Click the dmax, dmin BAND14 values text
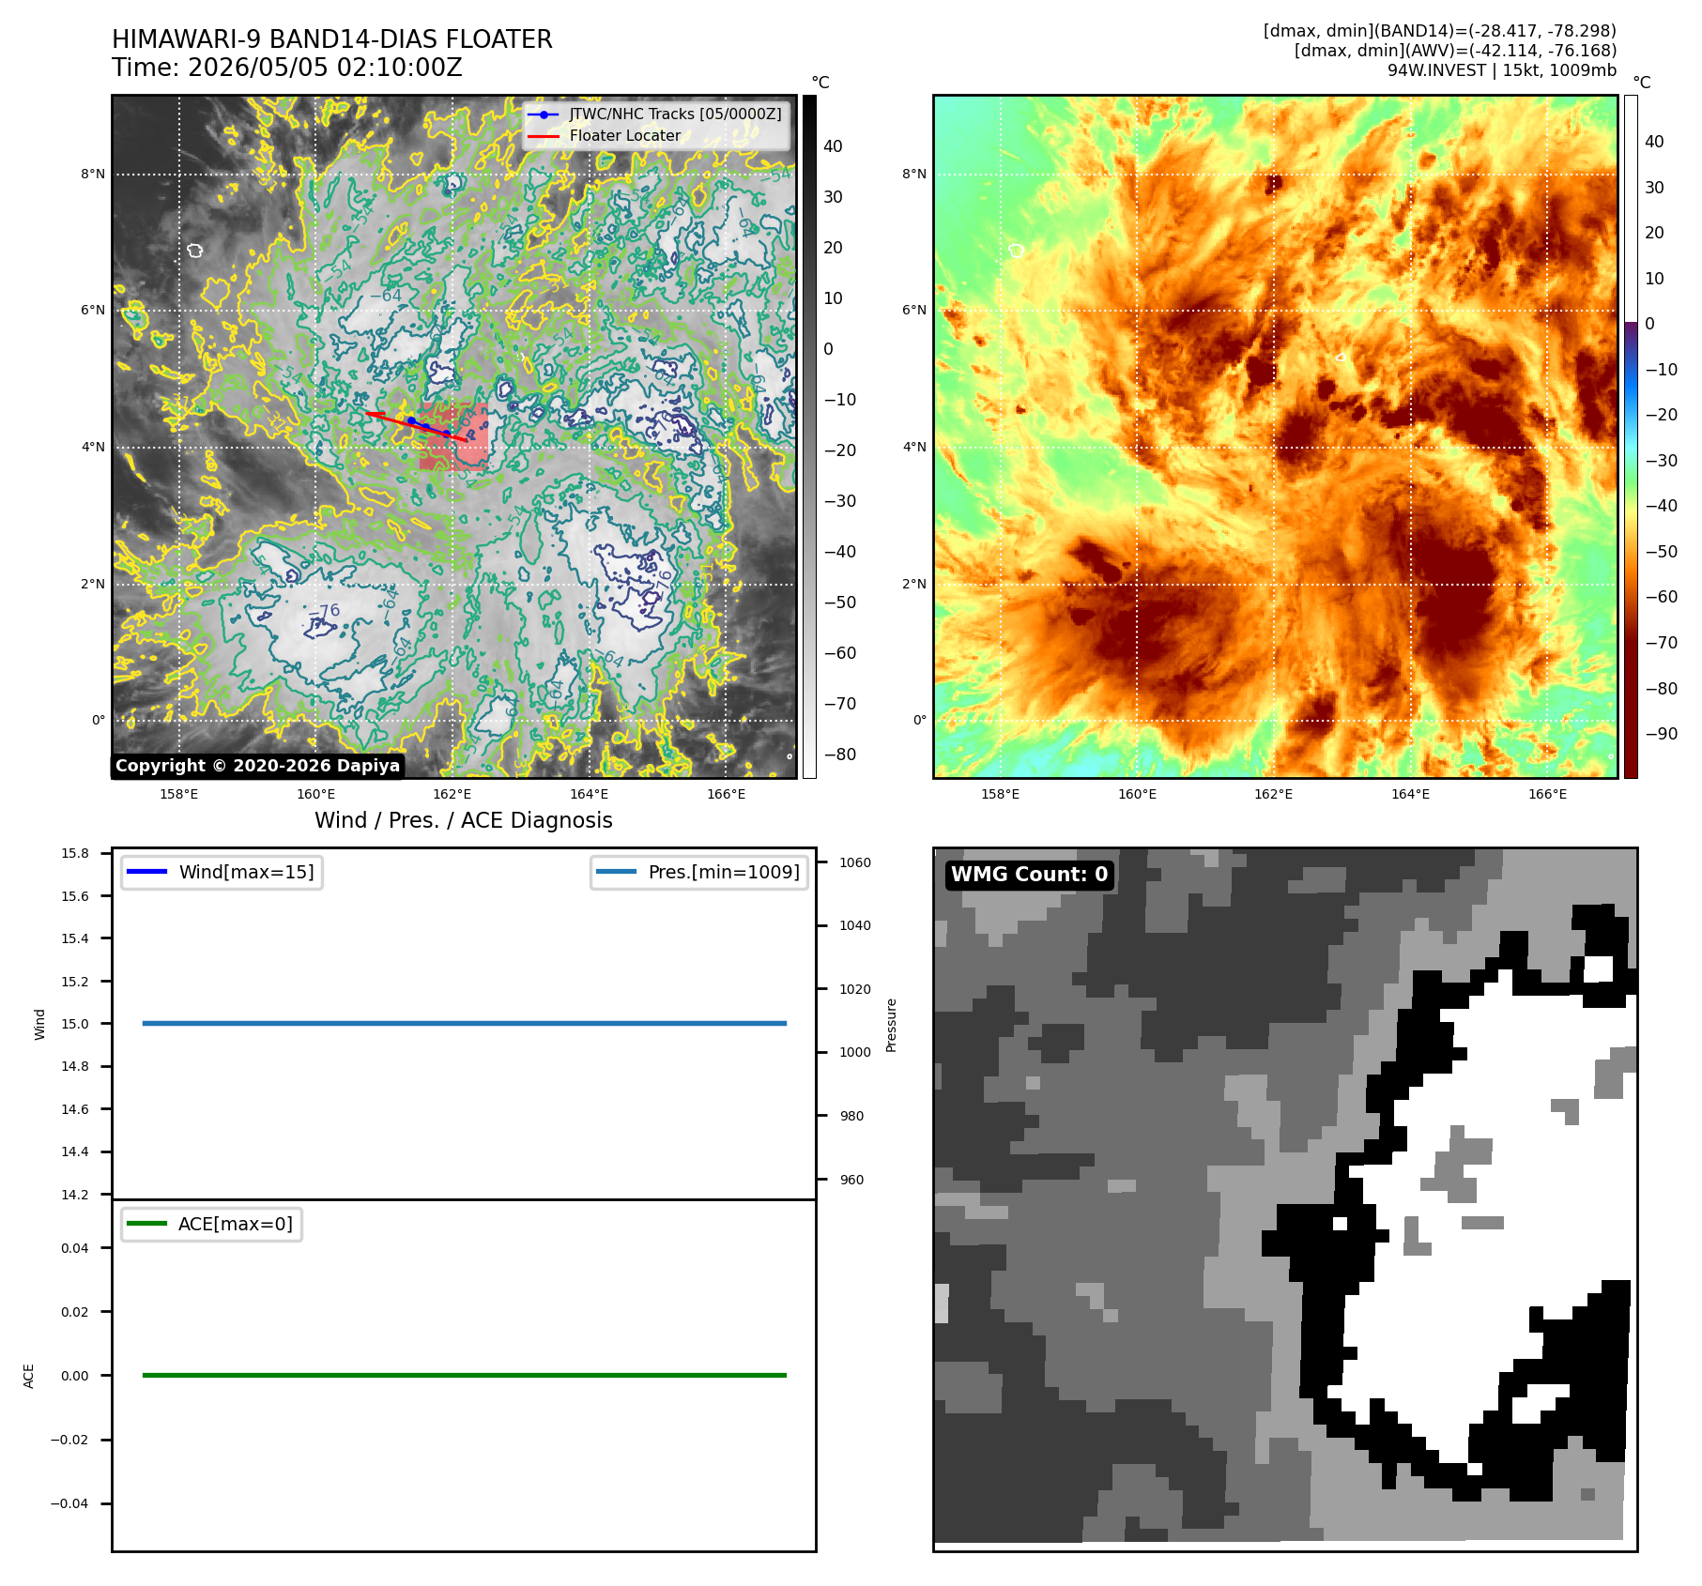Image resolution: width=1702 pixels, height=1586 pixels. tap(1440, 31)
